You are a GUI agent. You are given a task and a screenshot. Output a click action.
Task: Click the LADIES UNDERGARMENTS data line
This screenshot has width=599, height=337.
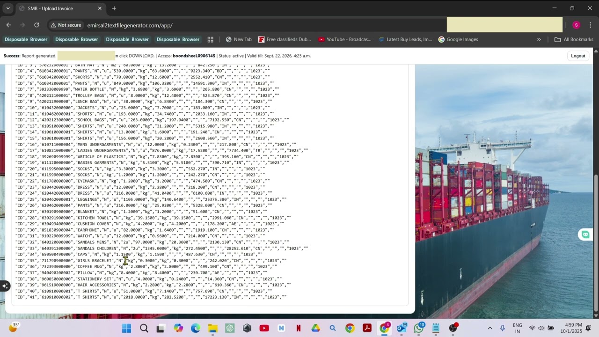[161, 150]
